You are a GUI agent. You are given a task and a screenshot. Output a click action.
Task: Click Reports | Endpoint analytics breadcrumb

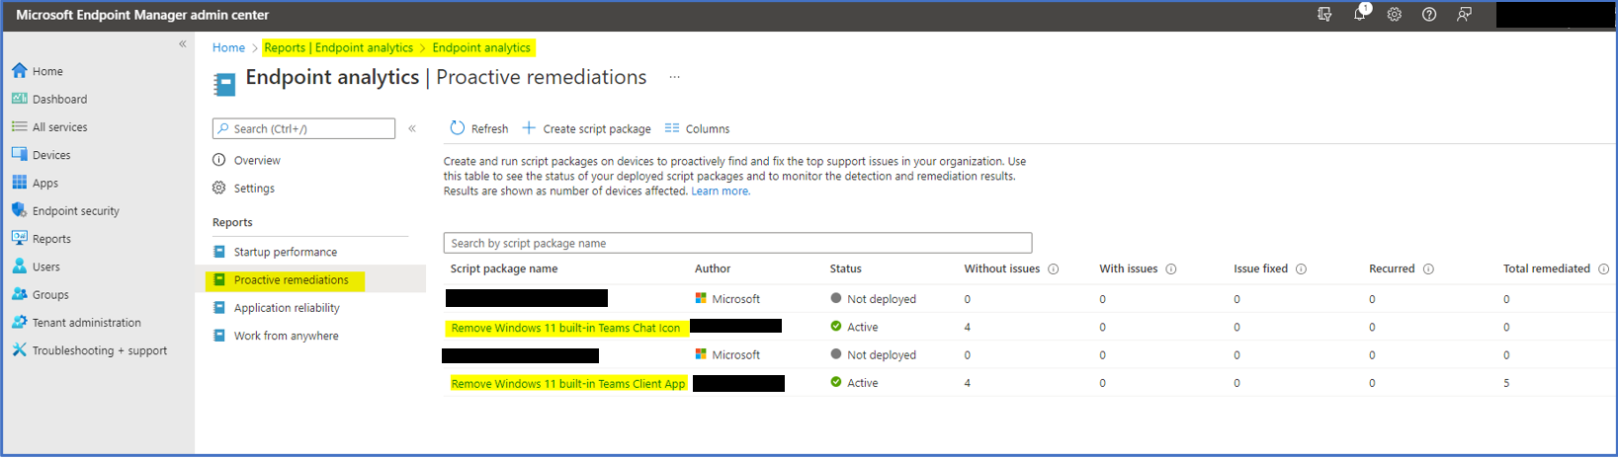click(339, 47)
